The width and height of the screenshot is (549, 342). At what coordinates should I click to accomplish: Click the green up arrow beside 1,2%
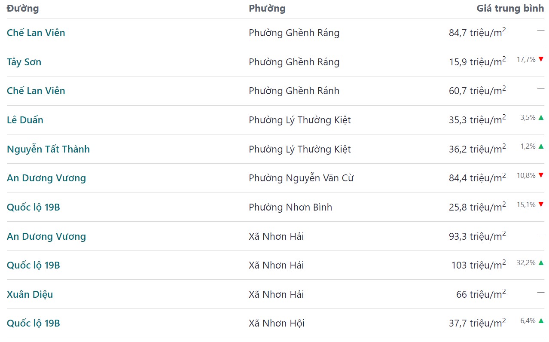click(x=541, y=146)
